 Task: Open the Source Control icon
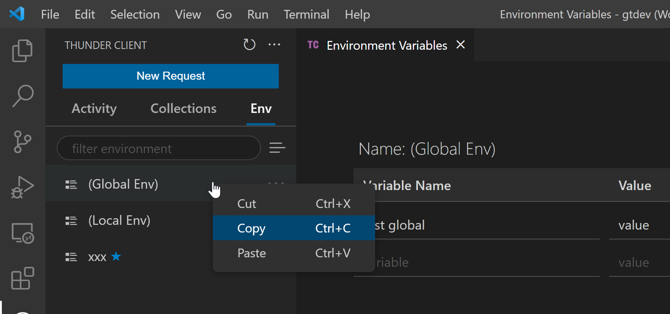(x=22, y=142)
